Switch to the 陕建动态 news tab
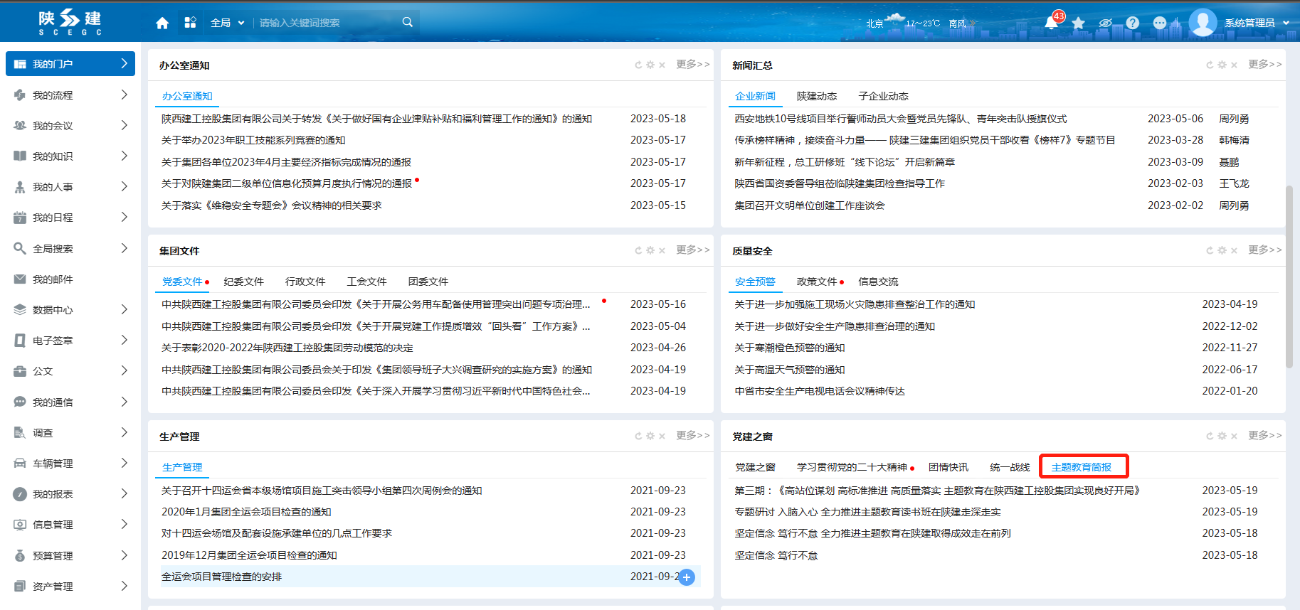1300x610 pixels. [816, 96]
